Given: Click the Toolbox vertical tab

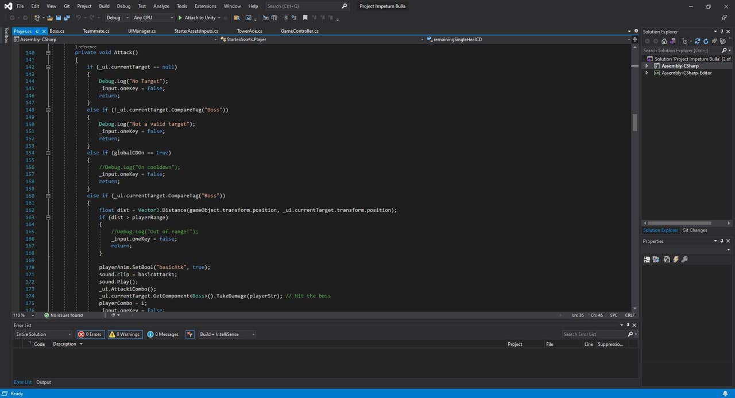Looking at the screenshot, I should 6,35.
